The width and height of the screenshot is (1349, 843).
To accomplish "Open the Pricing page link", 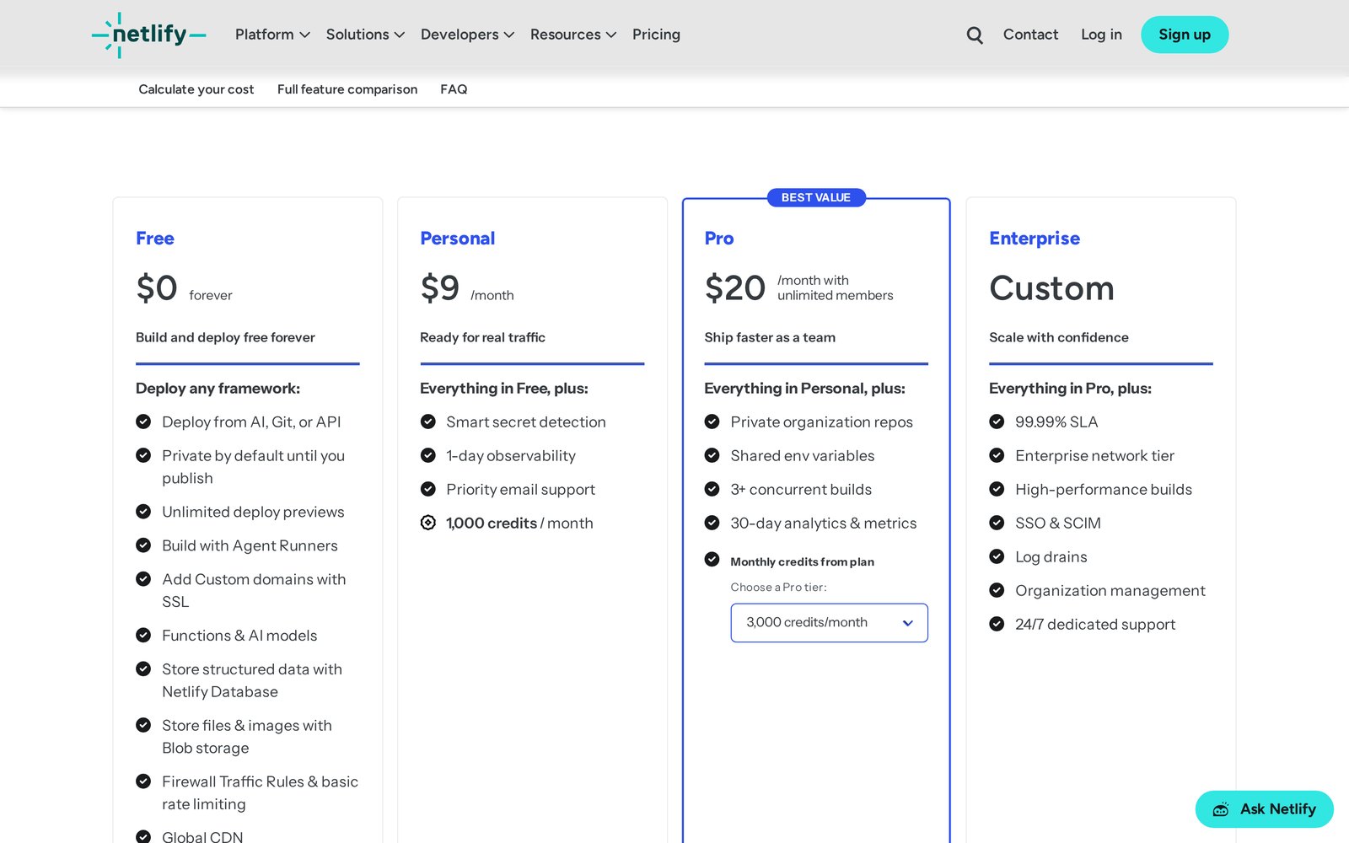I will [656, 35].
